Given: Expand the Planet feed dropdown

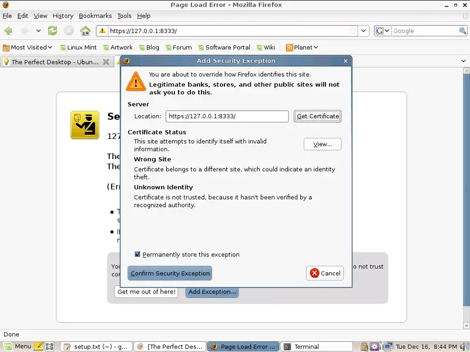Looking at the screenshot, I should [302, 48].
